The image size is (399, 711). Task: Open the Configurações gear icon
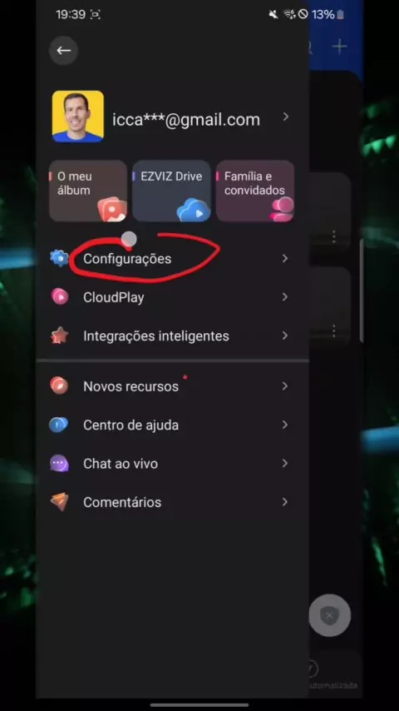[x=59, y=258]
